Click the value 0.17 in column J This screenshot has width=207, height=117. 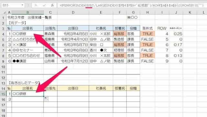pyautogui.click(x=176, y=45)
